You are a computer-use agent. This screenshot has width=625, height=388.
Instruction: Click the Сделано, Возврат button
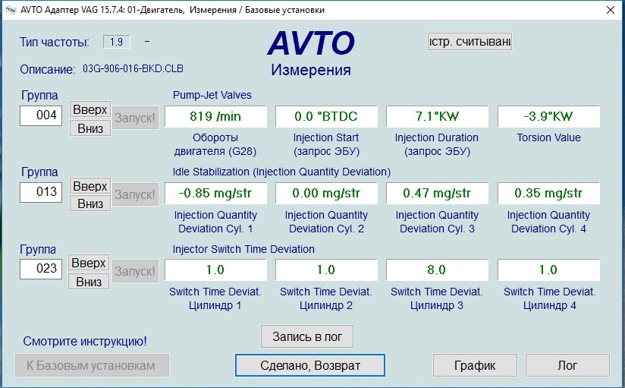tap(310, 365)
